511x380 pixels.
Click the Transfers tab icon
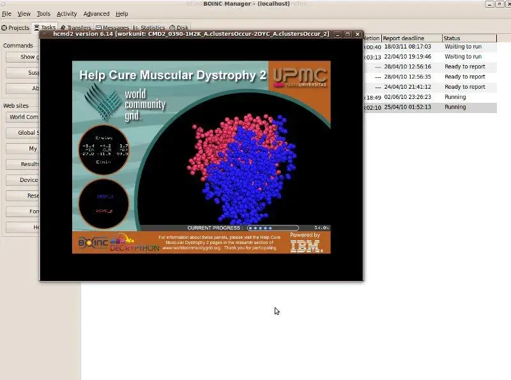point(63,27)
